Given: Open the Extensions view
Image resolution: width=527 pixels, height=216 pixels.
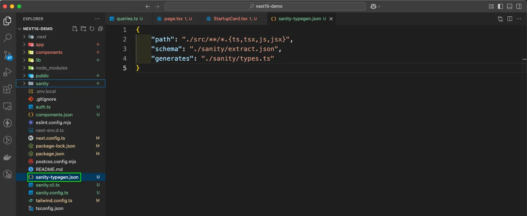Looking at the screenshot, I should (7, 89).
